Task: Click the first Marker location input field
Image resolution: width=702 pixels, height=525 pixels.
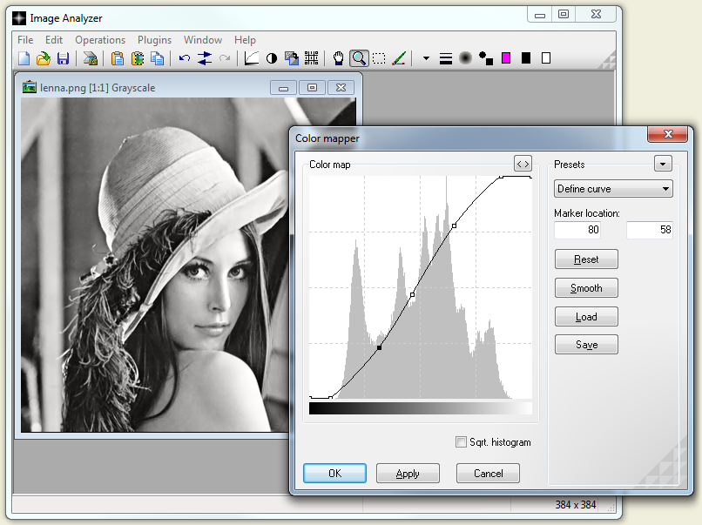Action: (x=577, y=229)
